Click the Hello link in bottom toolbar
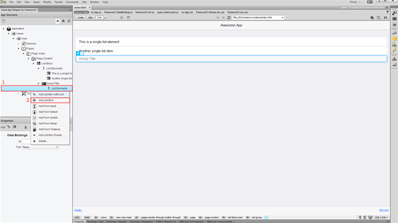Image resolution: width=398 pixels, height=223 pixels. point(78,210)
